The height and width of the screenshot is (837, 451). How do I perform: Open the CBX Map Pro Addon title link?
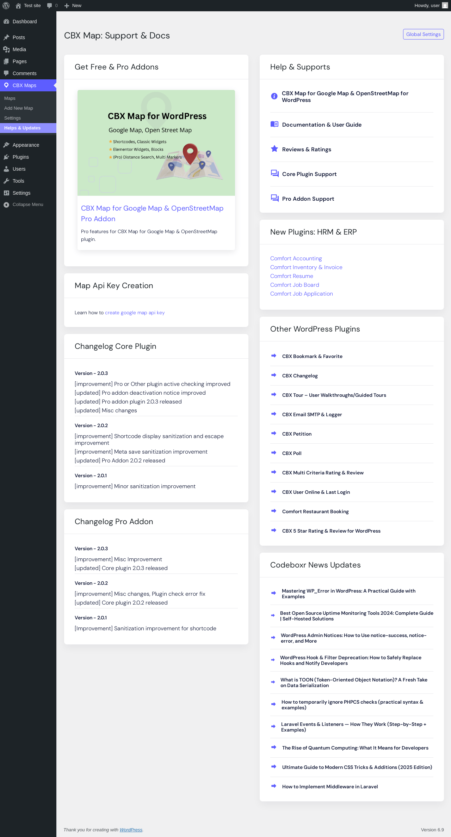152,213
